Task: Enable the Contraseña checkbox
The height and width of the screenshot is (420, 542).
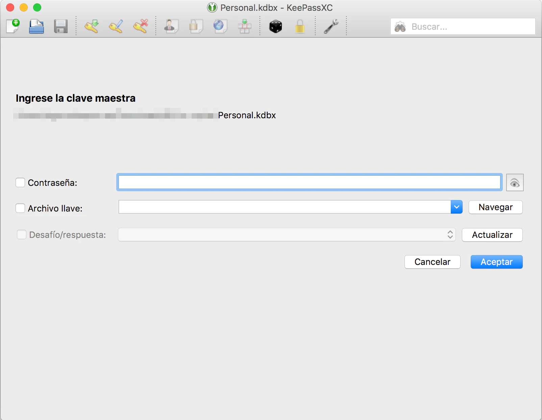Action: point(20,183)
